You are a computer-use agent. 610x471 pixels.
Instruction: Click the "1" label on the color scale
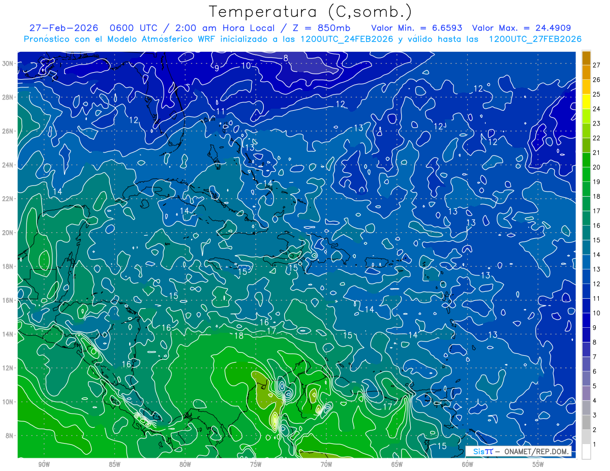595,445
